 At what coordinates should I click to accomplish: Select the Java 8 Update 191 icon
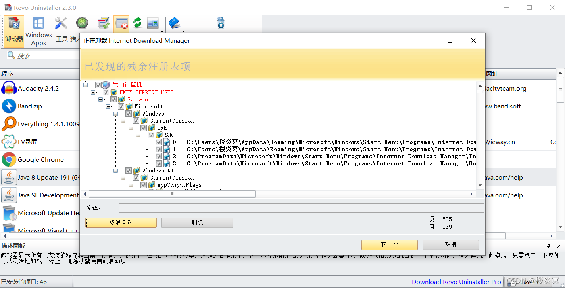click(x=9, y=177)
